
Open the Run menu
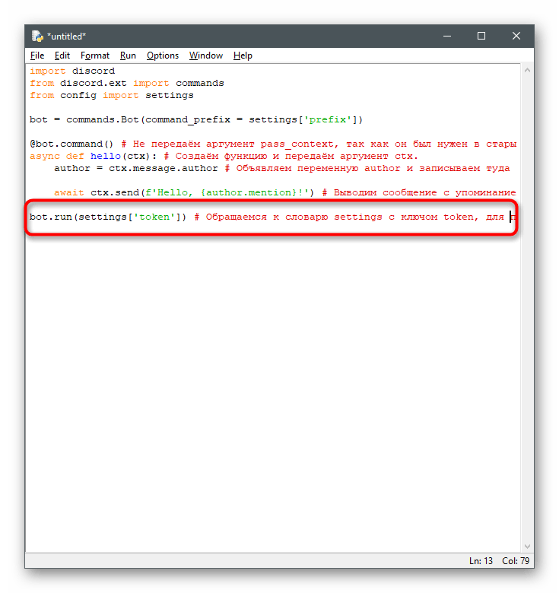coord(128,55)
